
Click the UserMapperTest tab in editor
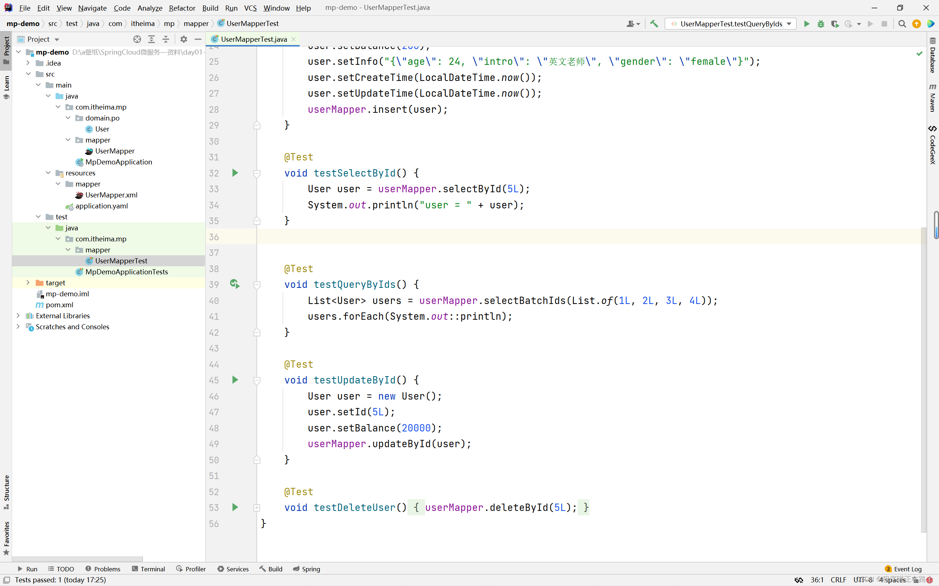[x=253, y=38]
